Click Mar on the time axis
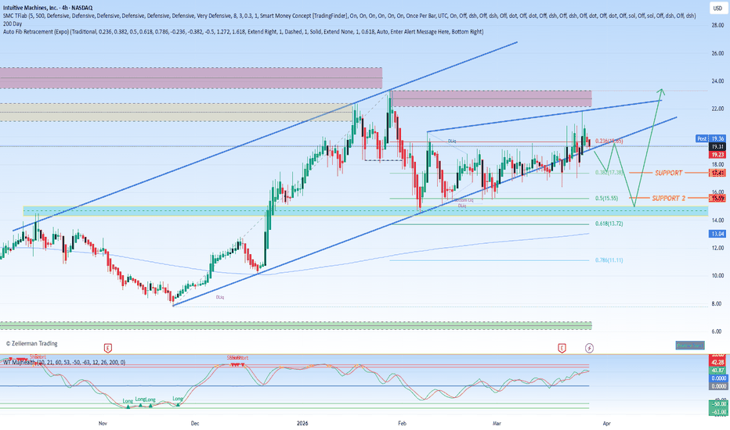730x430 pixels. tap(497, 423)
